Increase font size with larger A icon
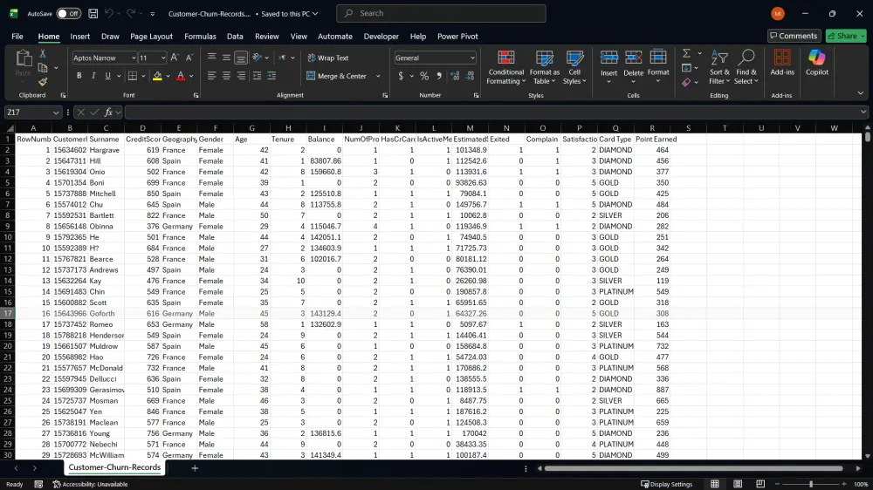This screenshot has height=490, width=873. 175,58
